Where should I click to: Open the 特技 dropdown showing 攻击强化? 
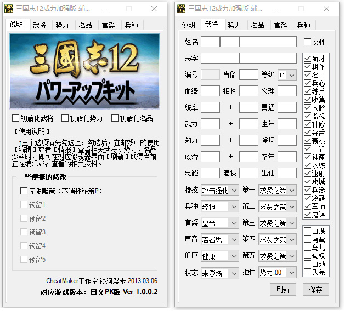220,190
